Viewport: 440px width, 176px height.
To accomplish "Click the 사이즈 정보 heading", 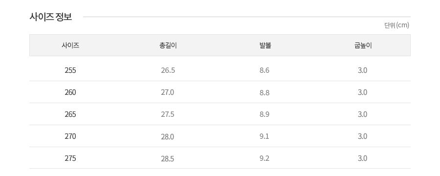I will tap(51, 17).
